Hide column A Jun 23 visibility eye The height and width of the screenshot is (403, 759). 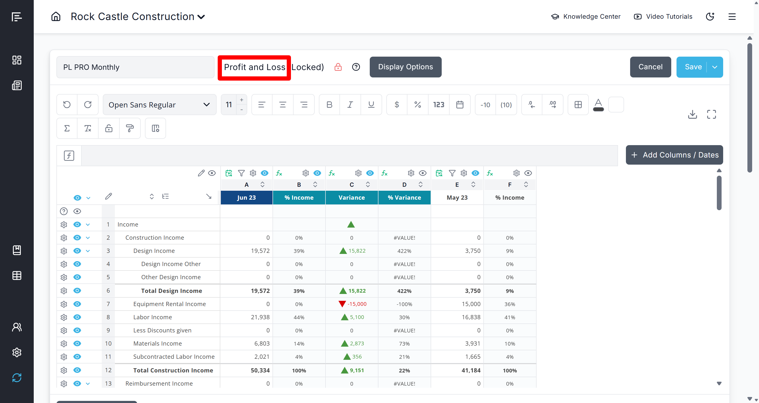(264, 173)
